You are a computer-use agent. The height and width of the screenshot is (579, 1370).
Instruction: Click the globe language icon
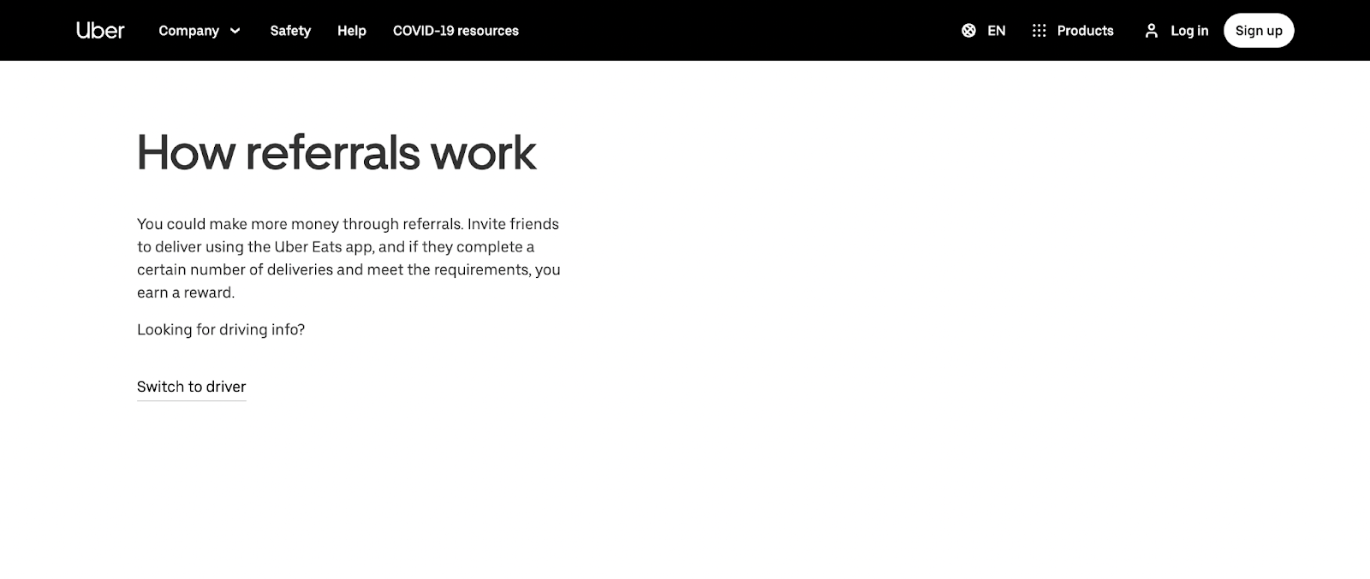pos(968,31)
